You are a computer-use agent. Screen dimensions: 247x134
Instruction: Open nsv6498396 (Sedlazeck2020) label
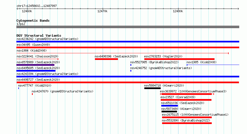pos(116,56)
